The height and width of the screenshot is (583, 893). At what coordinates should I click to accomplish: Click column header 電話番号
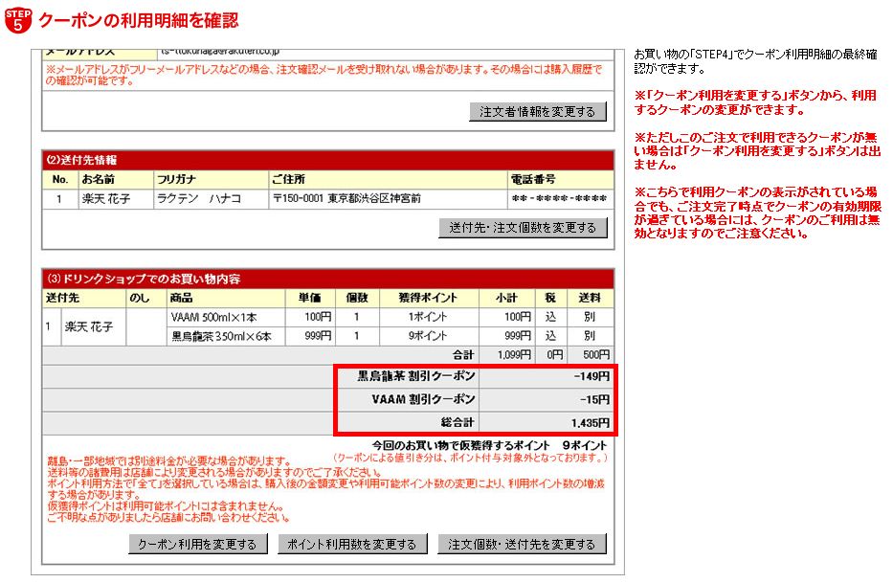click(x=533, y=180)
